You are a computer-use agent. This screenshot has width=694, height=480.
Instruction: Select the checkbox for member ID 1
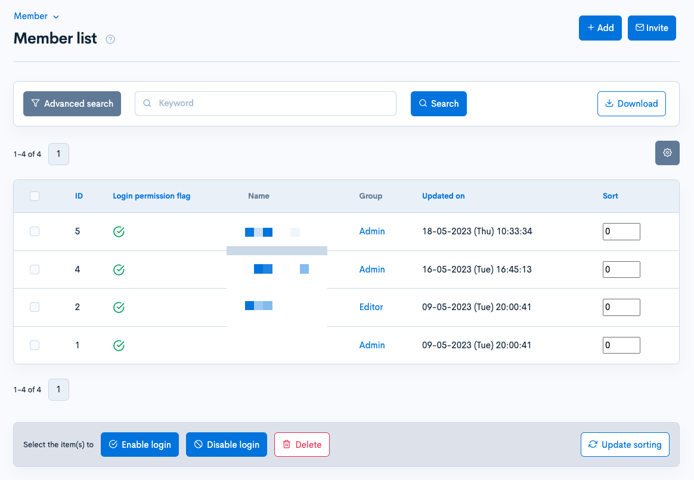[x=35, y=345]
